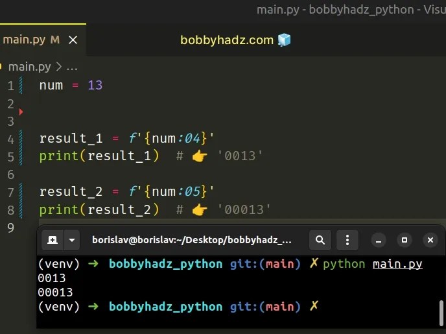The height and width of the screenshot is (334, 446).
Task: Maximize the terminal window
Action: tap(405, 241)
